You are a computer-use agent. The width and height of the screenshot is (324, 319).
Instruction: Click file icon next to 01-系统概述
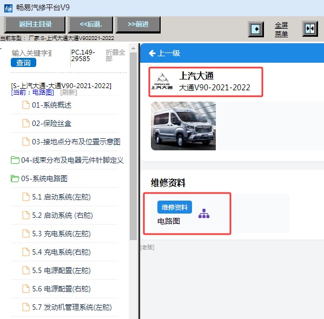point(26,105)
